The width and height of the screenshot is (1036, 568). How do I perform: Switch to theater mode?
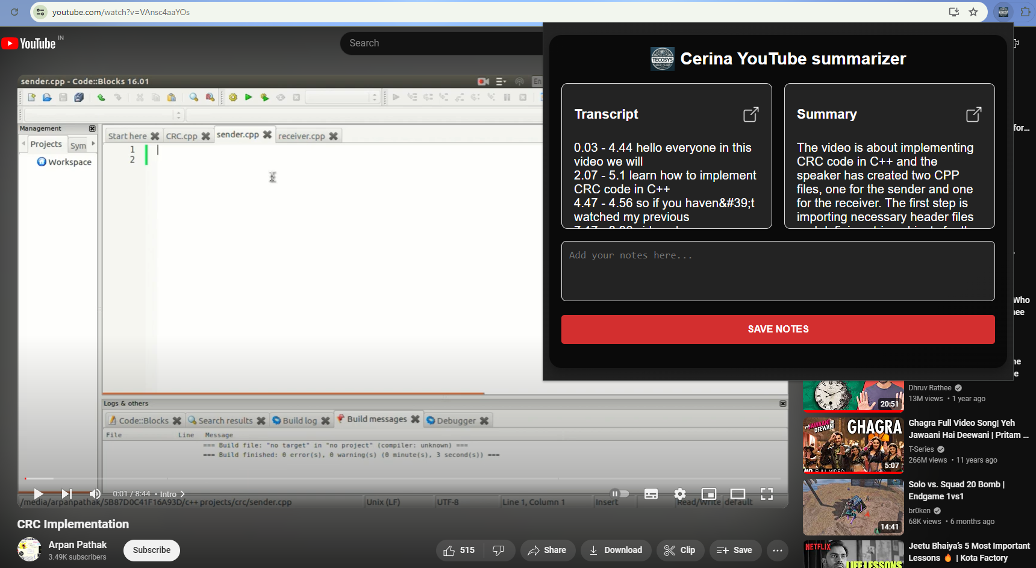pos(738,494)
